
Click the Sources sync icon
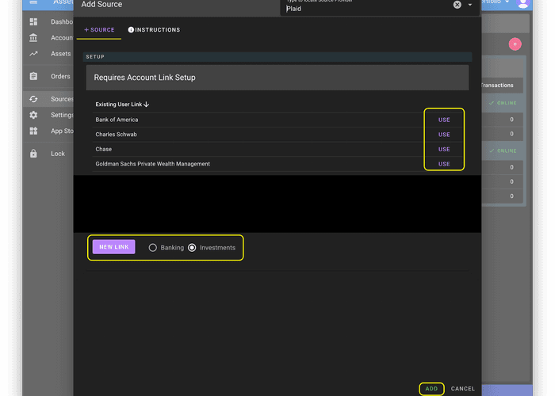pyautogui.click(x=33, y=99)
